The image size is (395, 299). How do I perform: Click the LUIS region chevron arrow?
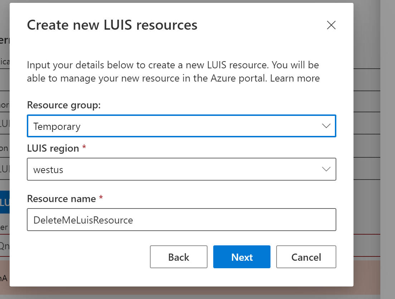coord(326,169)
